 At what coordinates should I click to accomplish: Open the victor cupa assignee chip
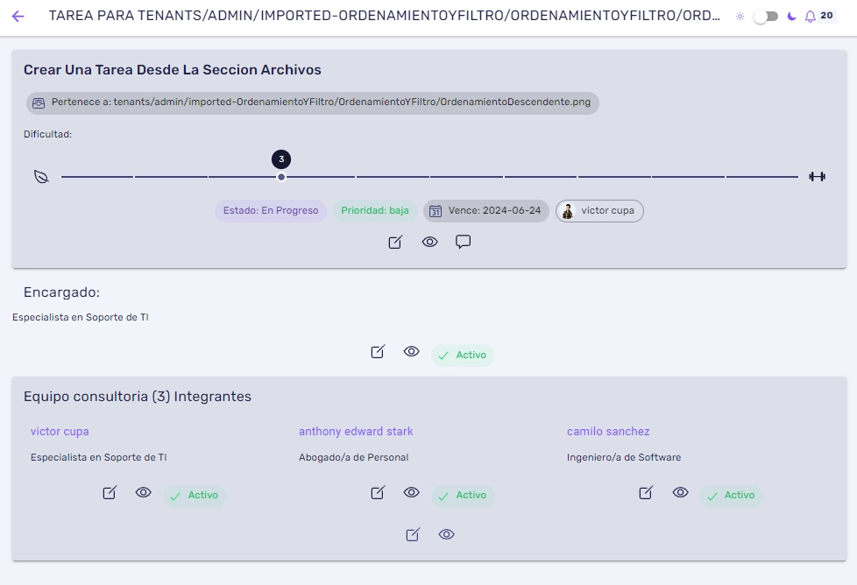tap(599, 211)
